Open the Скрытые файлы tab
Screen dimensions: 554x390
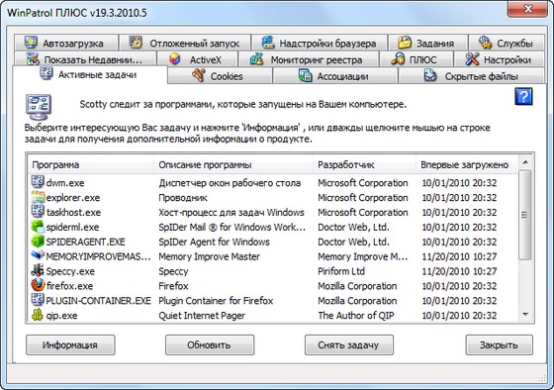pos(471,75)
